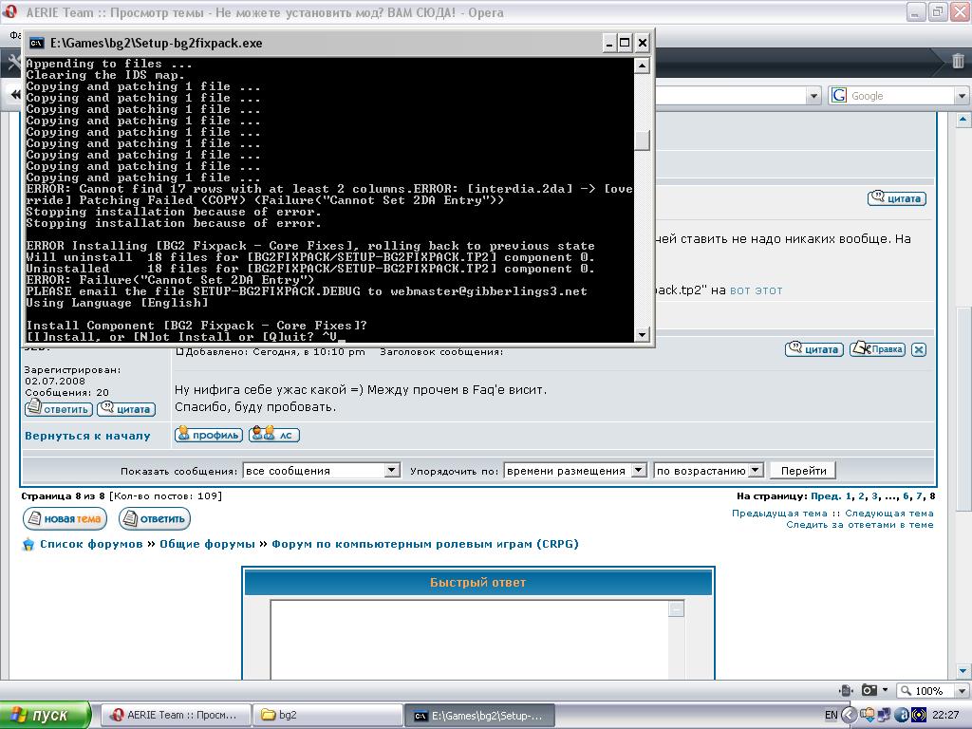Open the command prompt system menu icon
972x729 pixels.
click(x=36, y=43)
